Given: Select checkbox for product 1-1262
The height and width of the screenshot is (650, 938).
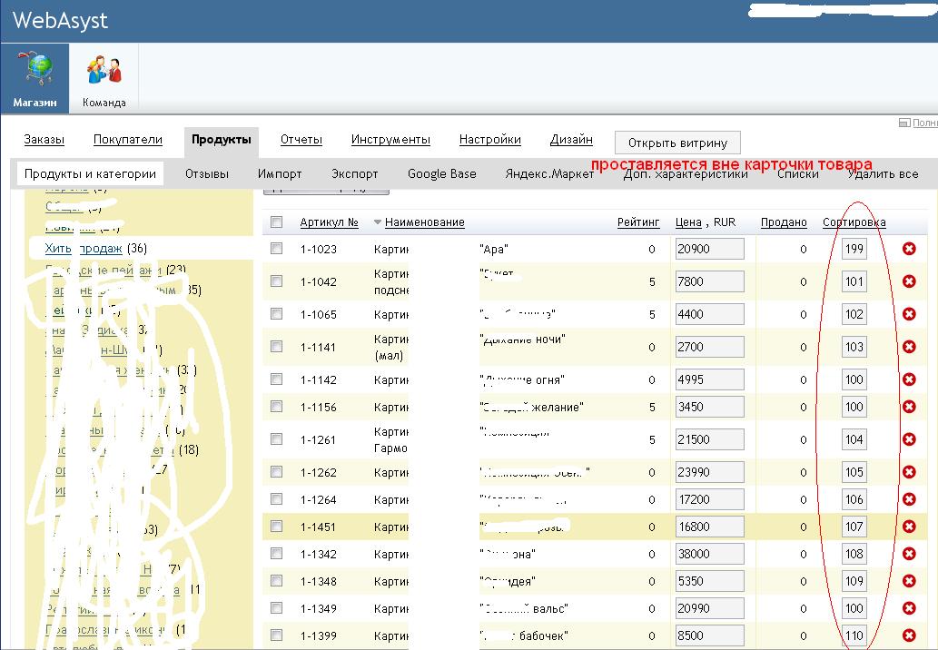Looking at the screenshot, I should 277,472.
